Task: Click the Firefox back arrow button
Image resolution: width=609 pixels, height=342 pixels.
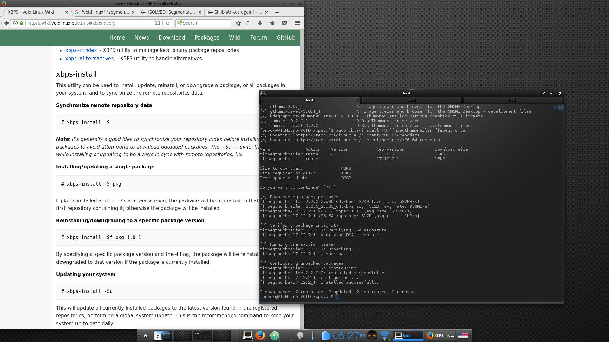Action: click(6, 23)
